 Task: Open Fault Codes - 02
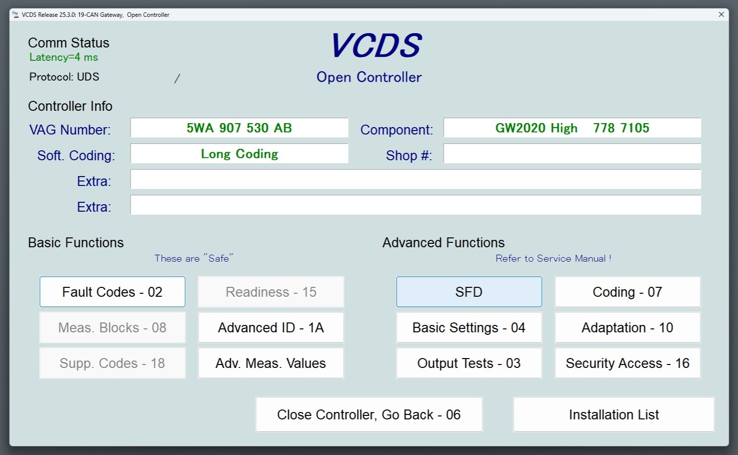[x=112, y=292]
